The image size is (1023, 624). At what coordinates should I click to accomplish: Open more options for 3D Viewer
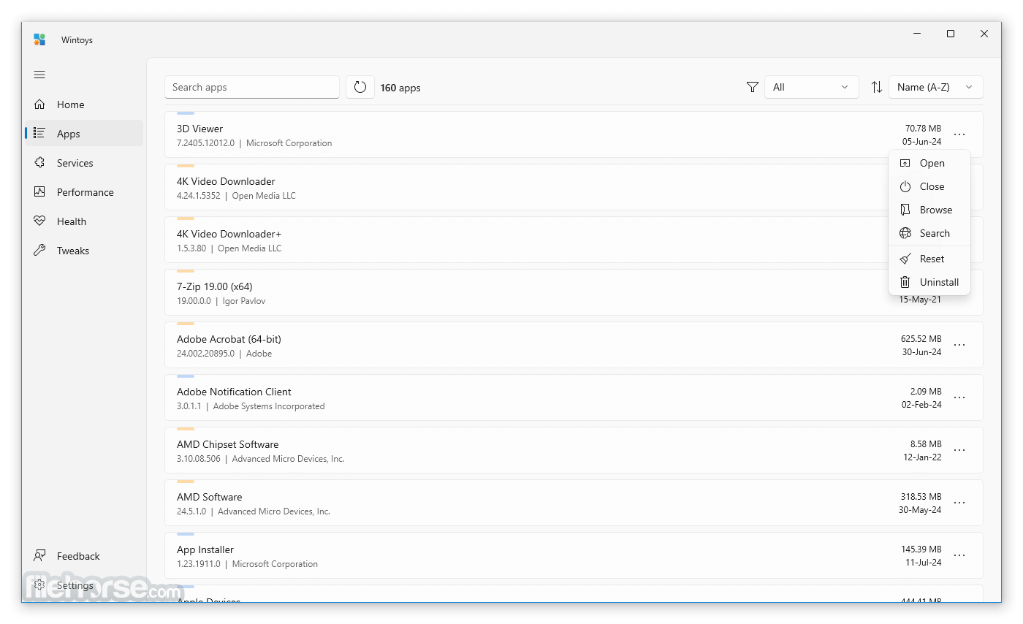(959, 134)
